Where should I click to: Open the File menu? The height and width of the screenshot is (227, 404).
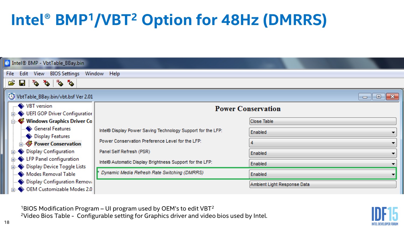[x=10, y=74]
